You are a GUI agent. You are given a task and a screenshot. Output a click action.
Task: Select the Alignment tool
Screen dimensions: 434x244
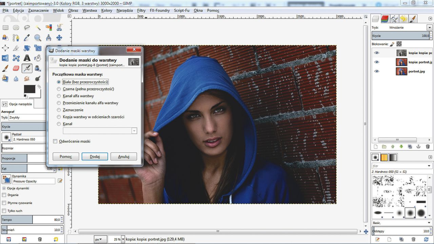click(x=5, y=48)
